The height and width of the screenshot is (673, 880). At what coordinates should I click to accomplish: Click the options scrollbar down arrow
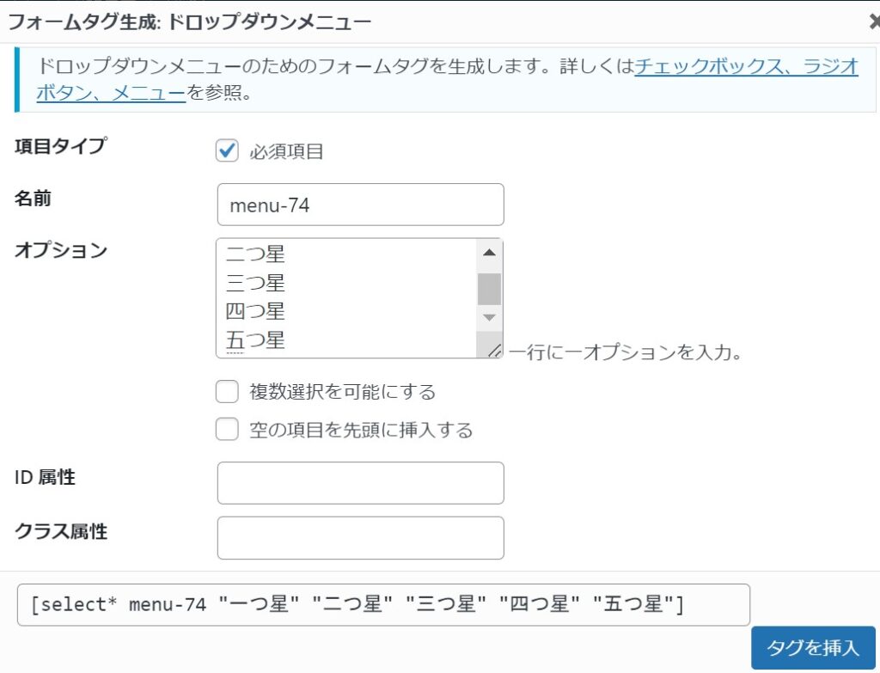[489, 318]
